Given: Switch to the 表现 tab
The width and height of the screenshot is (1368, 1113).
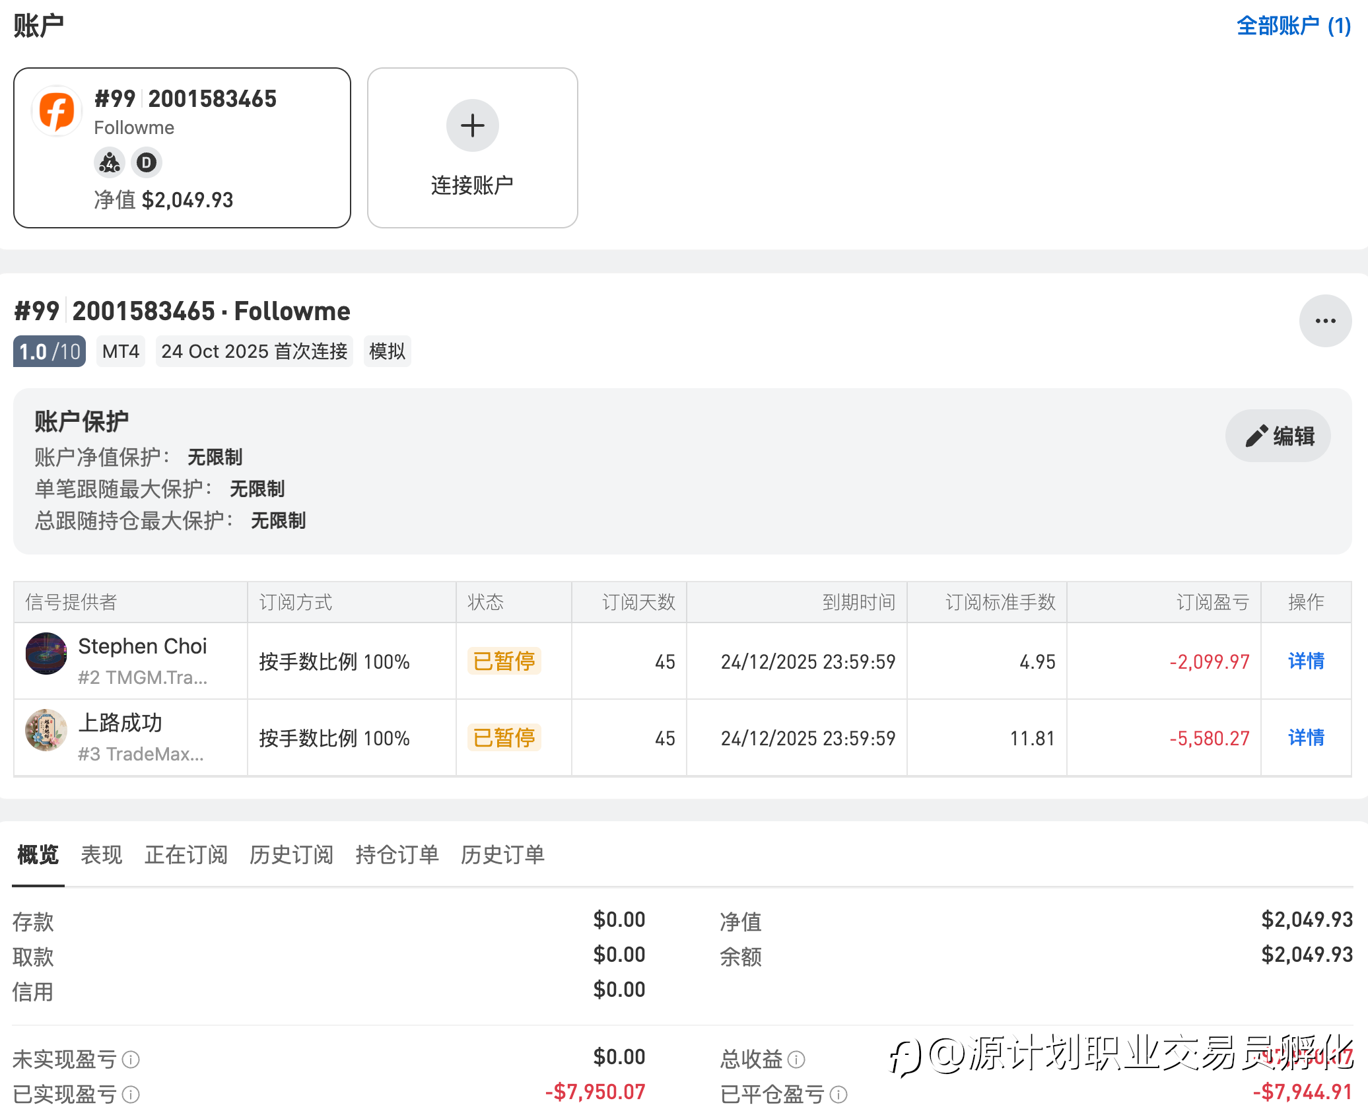Looking at the screenshot, I should (101, 855).
